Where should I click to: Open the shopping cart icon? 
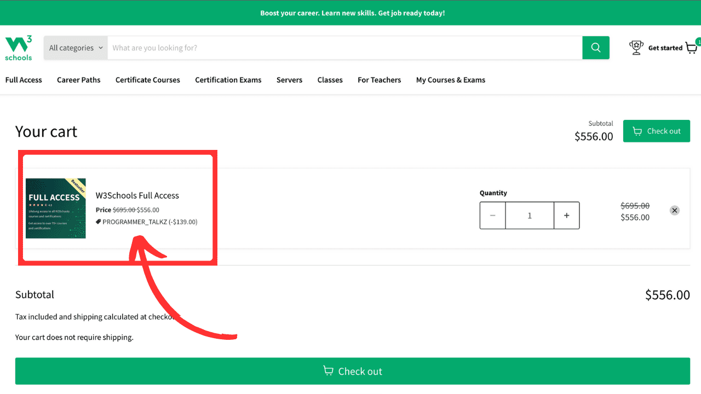point(691,48)
